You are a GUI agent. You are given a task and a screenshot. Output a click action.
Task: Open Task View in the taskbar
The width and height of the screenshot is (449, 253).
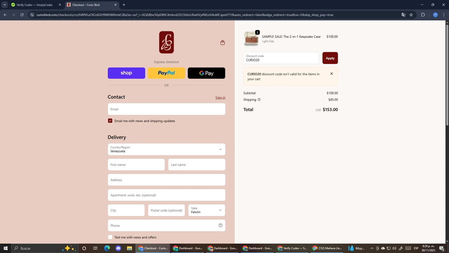click(95, 248)
